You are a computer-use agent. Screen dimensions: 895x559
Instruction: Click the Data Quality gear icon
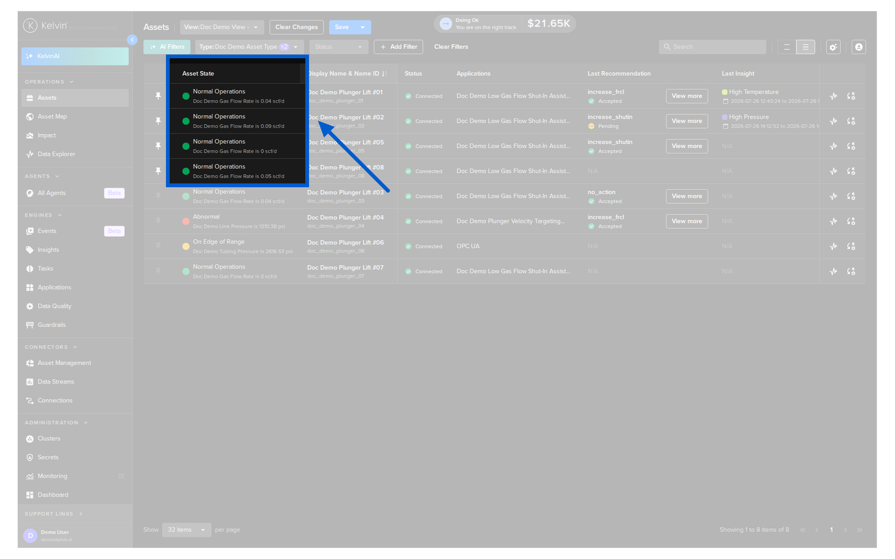click(30, 306)
